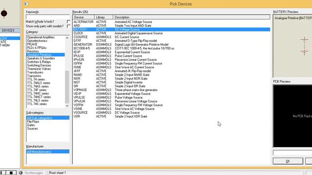Select All Manufacturers entry

pyautogui.click(x=48, y=152)
